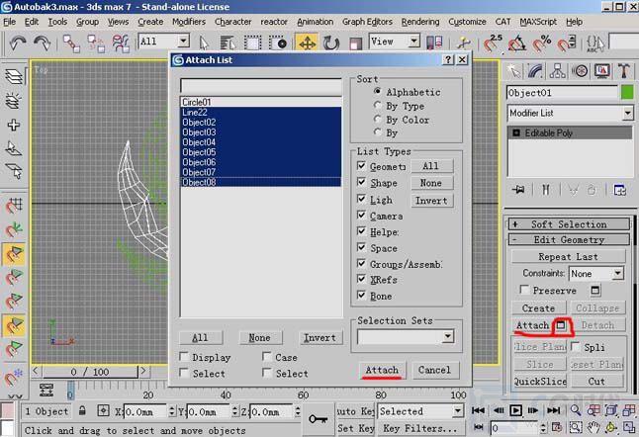Select the Bind to Space Warp tool
Image resolution: width=639 pixels, height=437 pixels.
[121, 44]
